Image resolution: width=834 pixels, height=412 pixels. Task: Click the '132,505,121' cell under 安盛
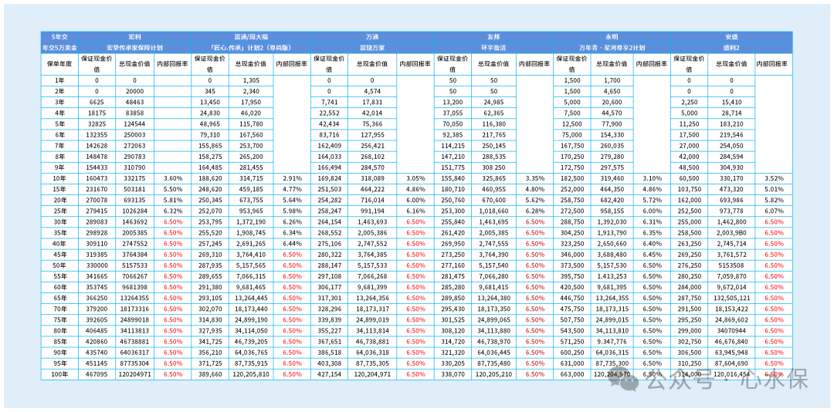coord(732,299)
